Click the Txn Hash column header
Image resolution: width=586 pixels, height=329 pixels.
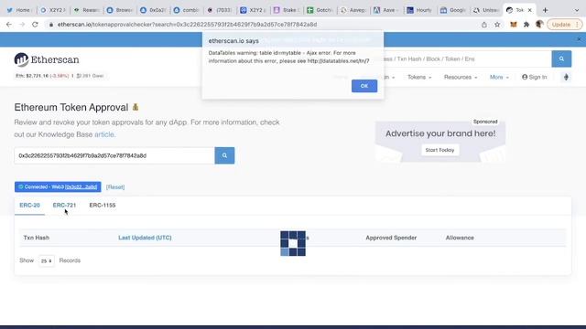click(37, 238)
